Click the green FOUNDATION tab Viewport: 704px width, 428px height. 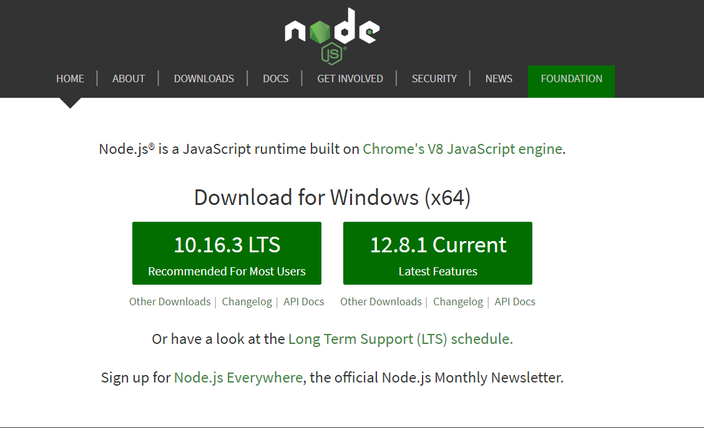572,81
